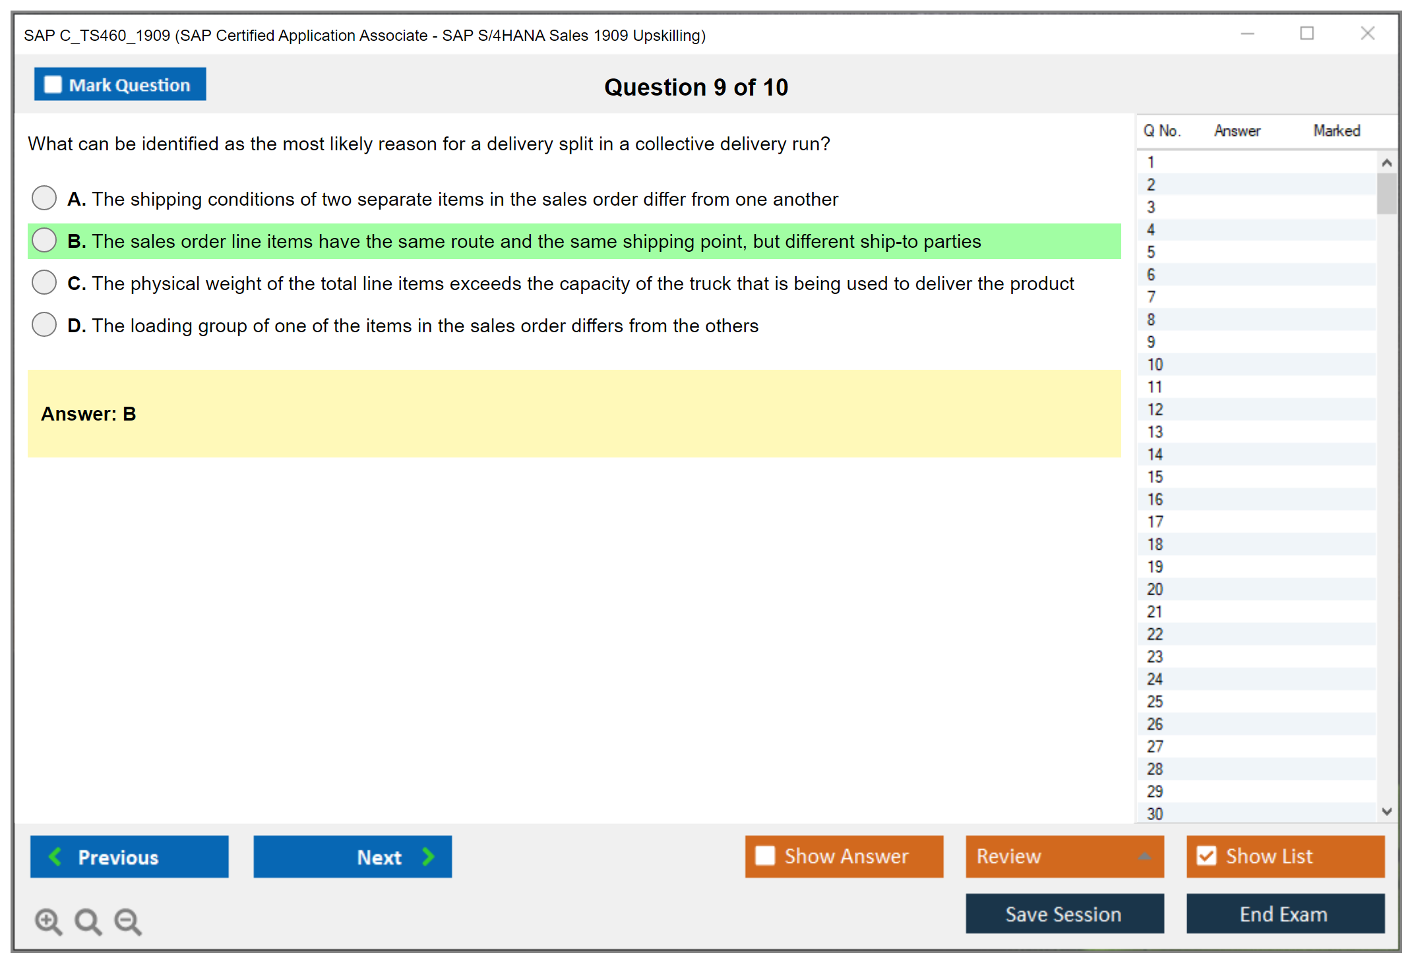The width and height of the screenshot is (1418, 969).
Task: Expand the Review dropdown arrow
Action: point(1145,856)
